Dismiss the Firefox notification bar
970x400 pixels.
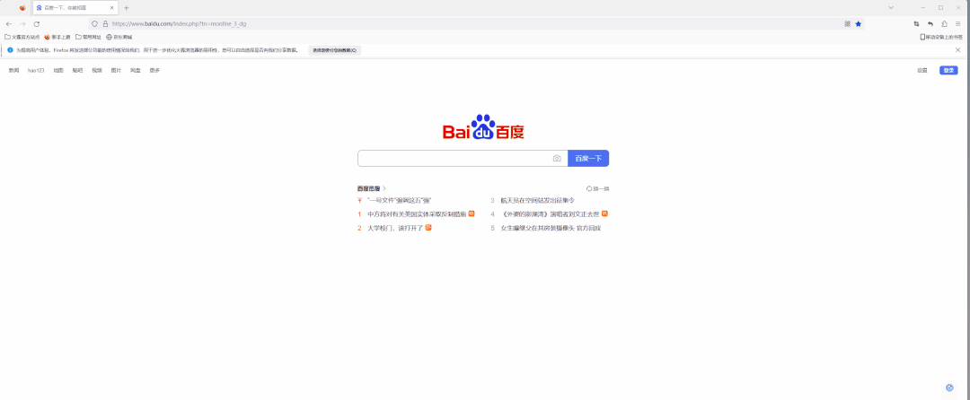pos(957,50)
